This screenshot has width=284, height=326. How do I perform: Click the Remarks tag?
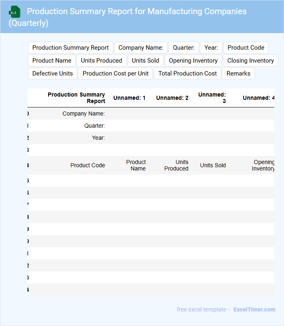(238, 74)
